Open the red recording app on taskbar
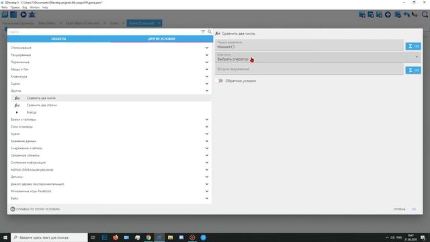This screenshot has width=430, height=242. pos(192,237)
